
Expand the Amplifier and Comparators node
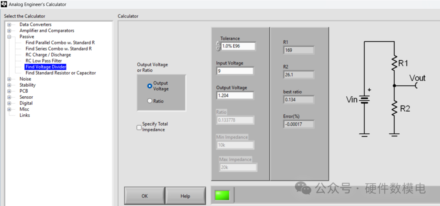pyautogui.click(x=9, y=30)
